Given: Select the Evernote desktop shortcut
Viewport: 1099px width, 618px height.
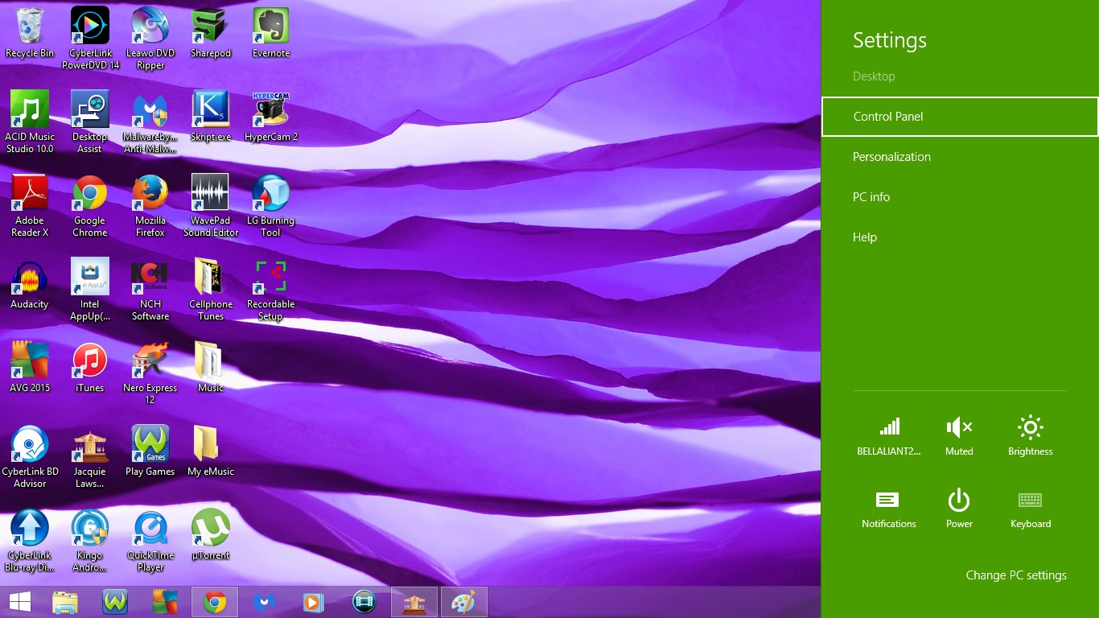Looking at the screenshot, I should point(271,33).
